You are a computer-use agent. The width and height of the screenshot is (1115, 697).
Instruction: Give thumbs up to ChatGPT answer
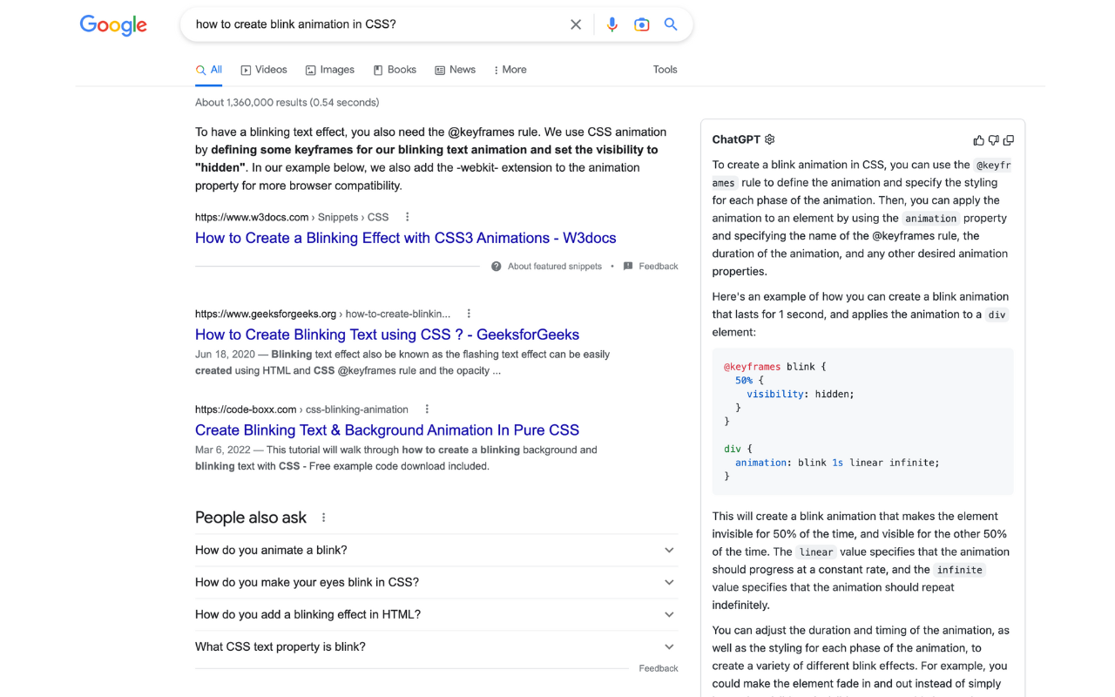coord(978,140)
